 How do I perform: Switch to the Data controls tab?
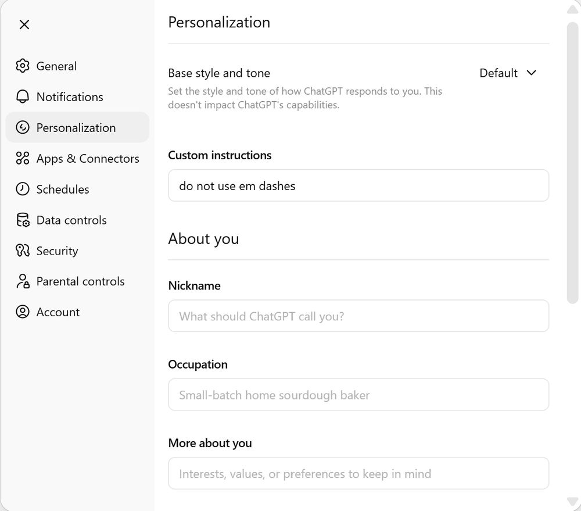(71, 220)
